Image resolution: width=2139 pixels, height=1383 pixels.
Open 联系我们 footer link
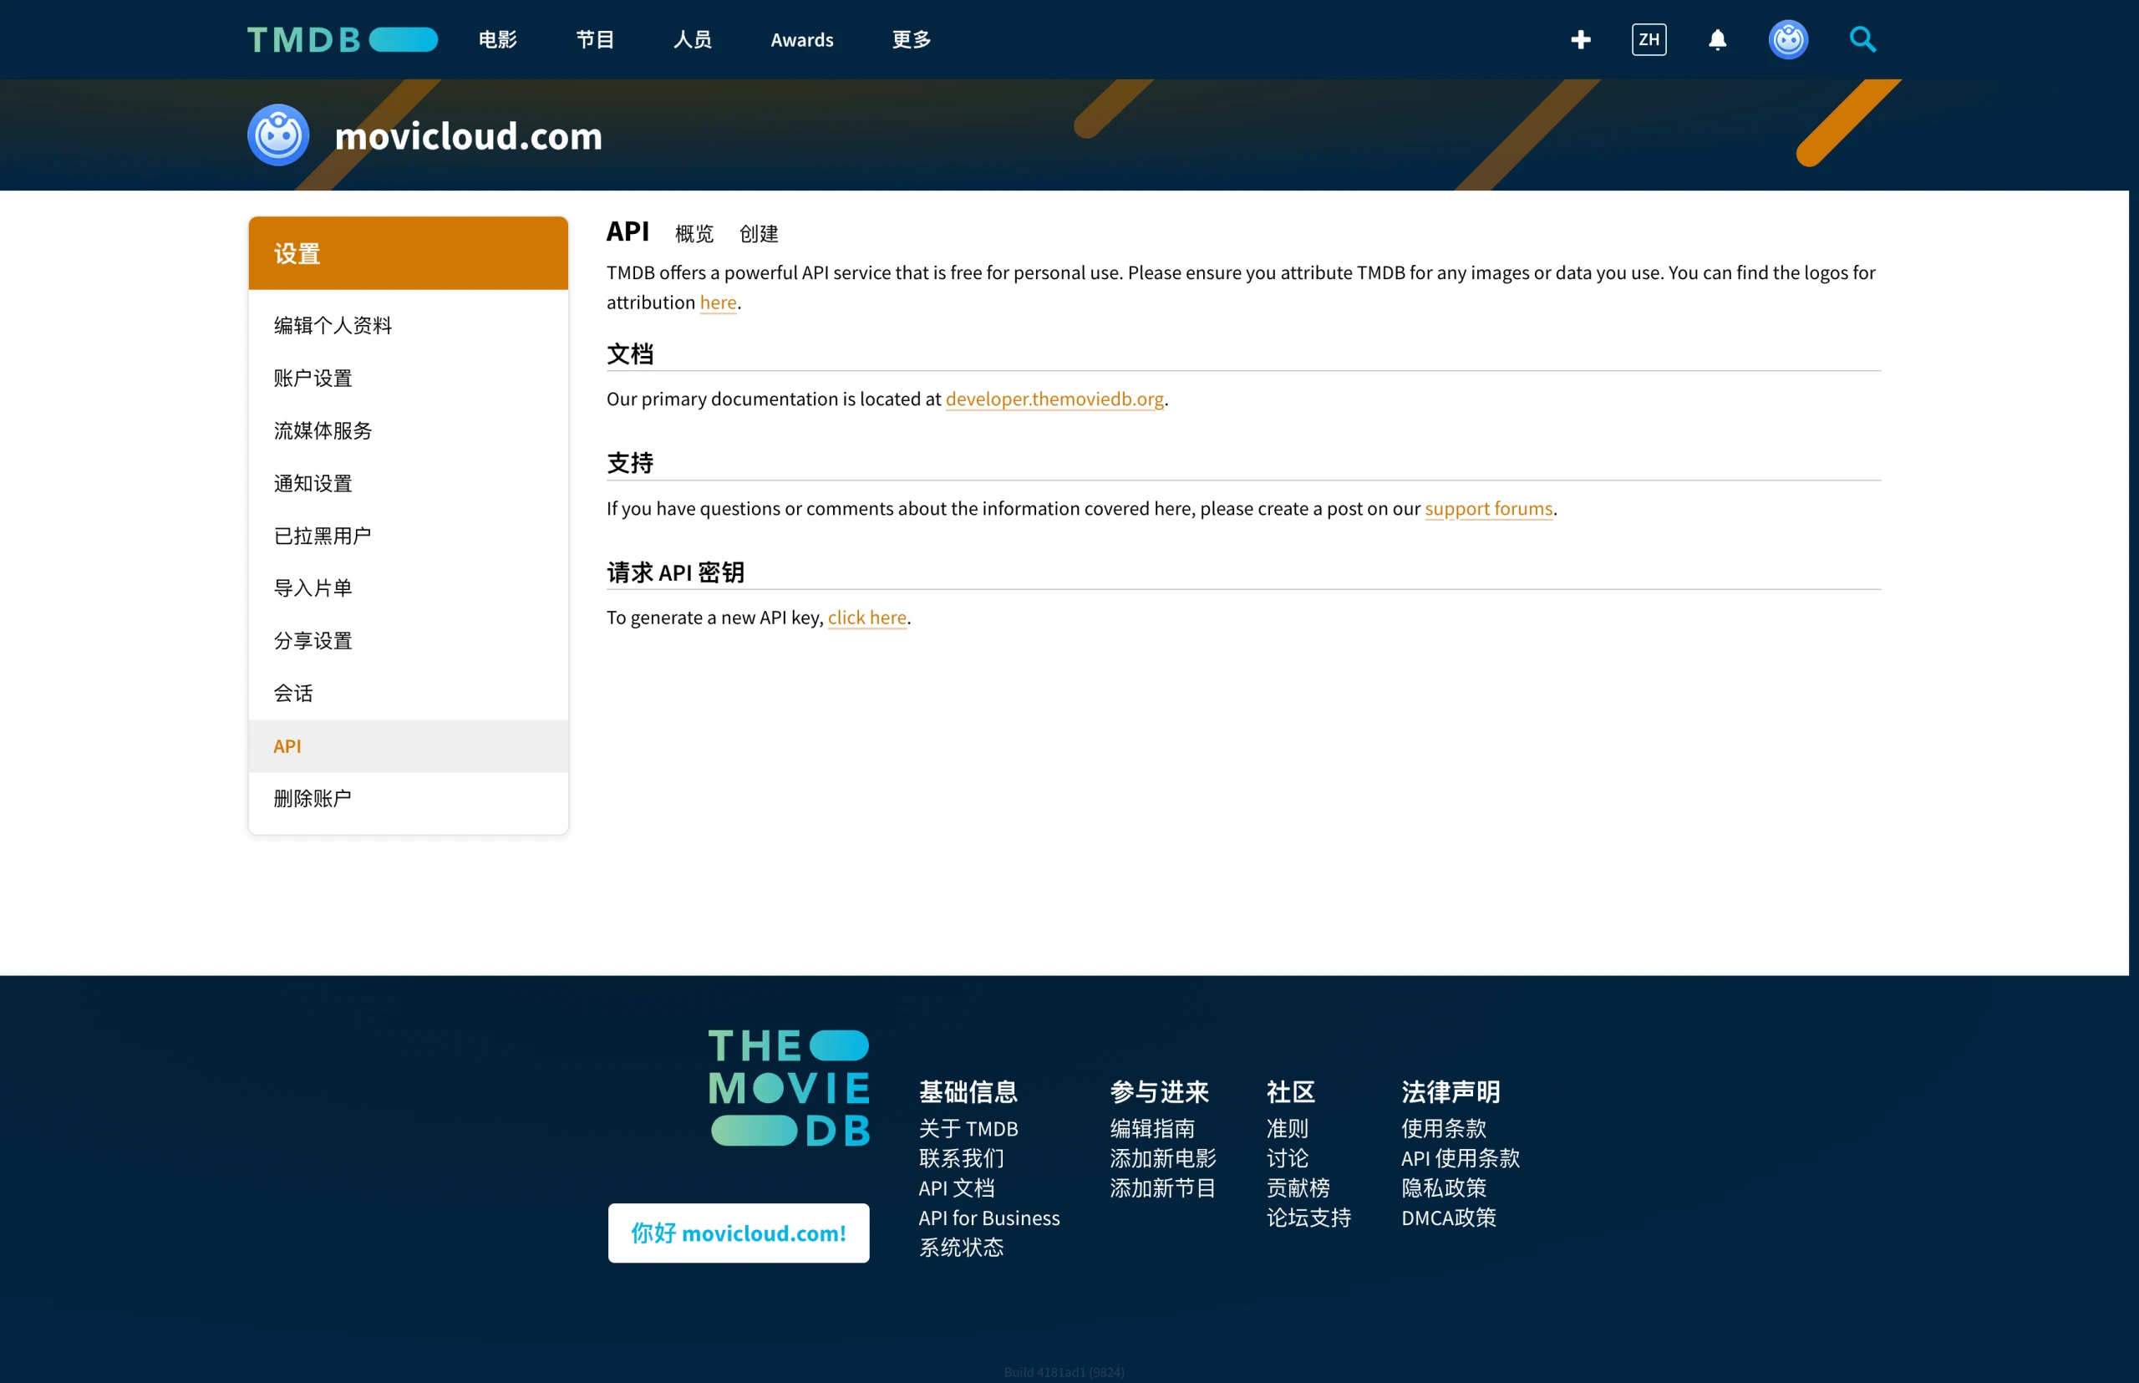point(961,1158)
